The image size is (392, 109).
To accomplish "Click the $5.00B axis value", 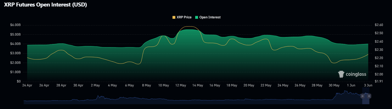I will pyautogui.click(x=16, y=34).
